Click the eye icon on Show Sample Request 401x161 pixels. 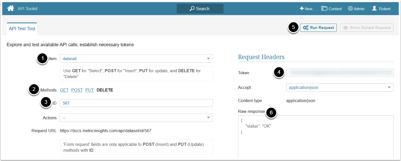[x=346, y=28]
